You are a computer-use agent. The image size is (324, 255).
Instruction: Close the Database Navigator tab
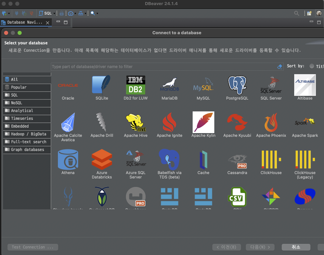(47, 23)
